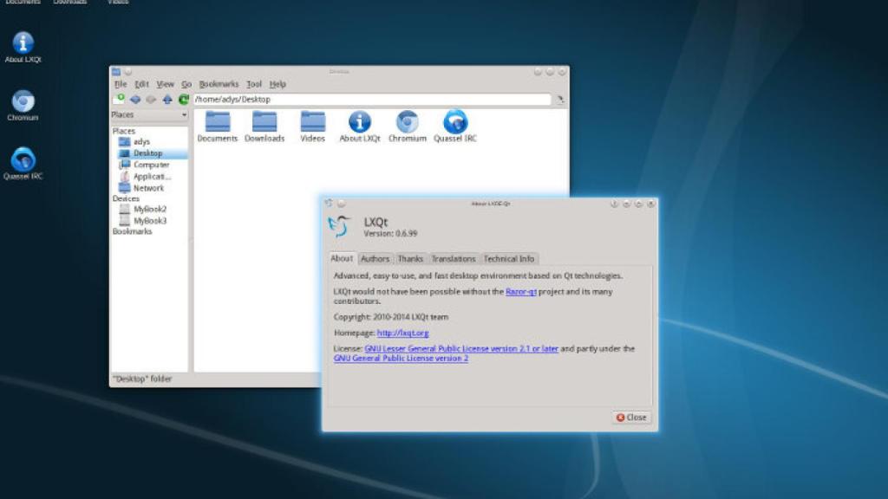Open About LXQt desktop shortcut
Image resolution: width=888 pixels, height=499 pixels.
[x=23, y=45]
